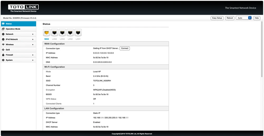The width and height of the screenshot is (264, 136).
Task: Click the IPv6 Network globe icon
Action: click(x=3, y=39)
